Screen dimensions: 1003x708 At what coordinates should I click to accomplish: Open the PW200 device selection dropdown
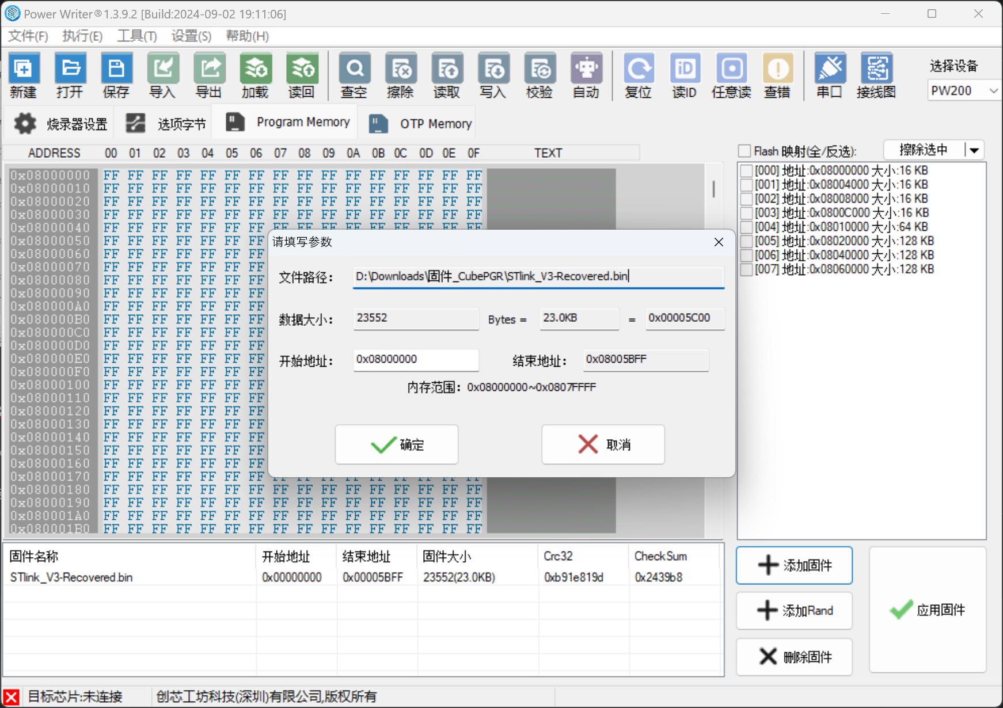click(x=964, y=91)
